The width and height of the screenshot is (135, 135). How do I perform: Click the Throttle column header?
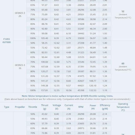(x=33, y=107)
